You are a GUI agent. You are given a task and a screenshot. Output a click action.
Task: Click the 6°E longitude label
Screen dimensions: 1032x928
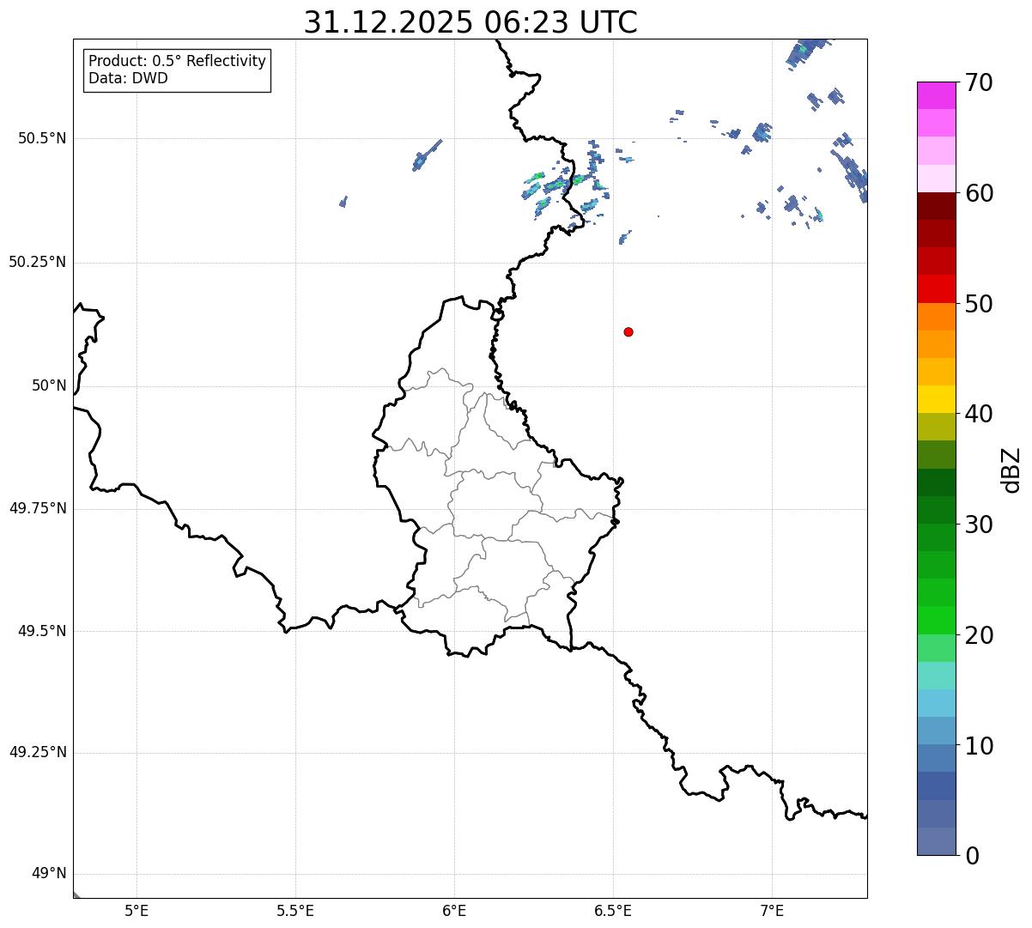tap(454, 910)
